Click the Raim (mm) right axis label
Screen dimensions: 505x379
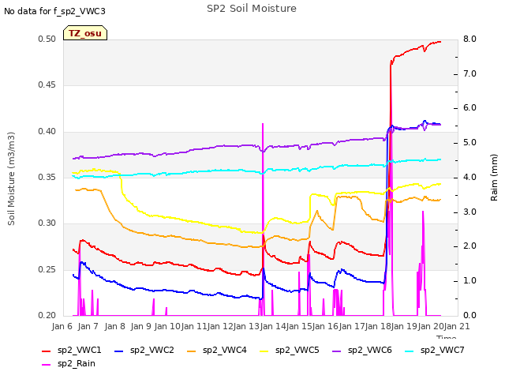pos(494,178)
